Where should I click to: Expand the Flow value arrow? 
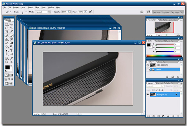(85, 12)
